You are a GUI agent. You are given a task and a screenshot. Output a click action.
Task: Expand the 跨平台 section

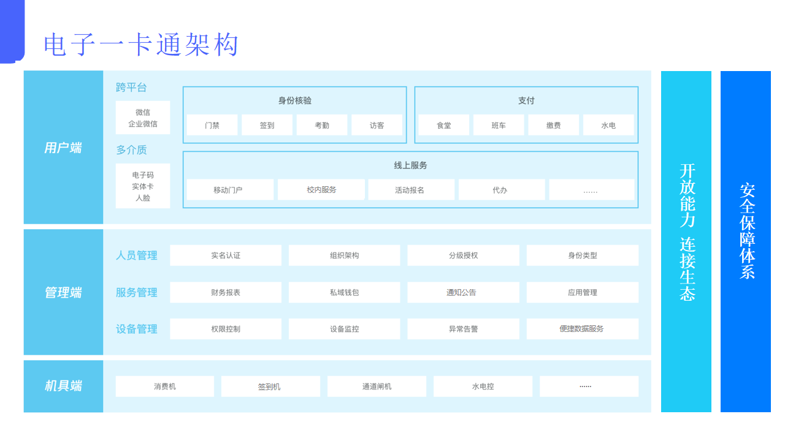coord(129,88)
